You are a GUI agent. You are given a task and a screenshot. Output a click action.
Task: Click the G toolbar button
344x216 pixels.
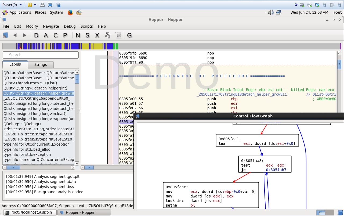pos(129,35)
